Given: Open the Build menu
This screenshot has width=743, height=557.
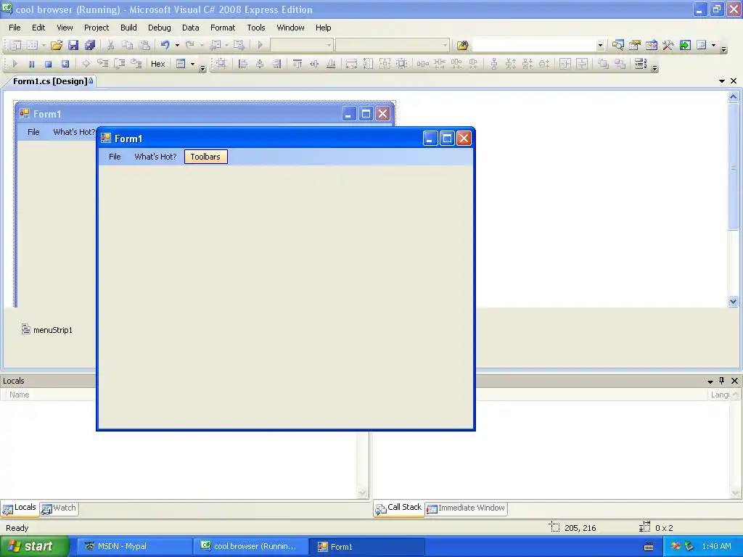Looking at the screenshot, I should coord(128,28).
